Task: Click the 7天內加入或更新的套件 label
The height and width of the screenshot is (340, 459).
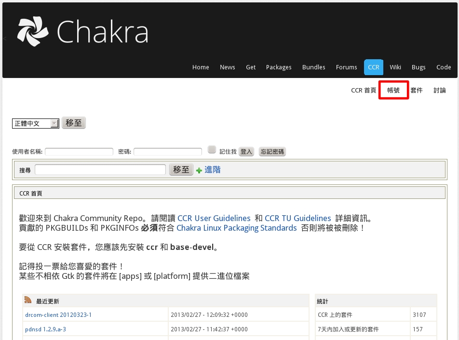Action: click(348, 329)
